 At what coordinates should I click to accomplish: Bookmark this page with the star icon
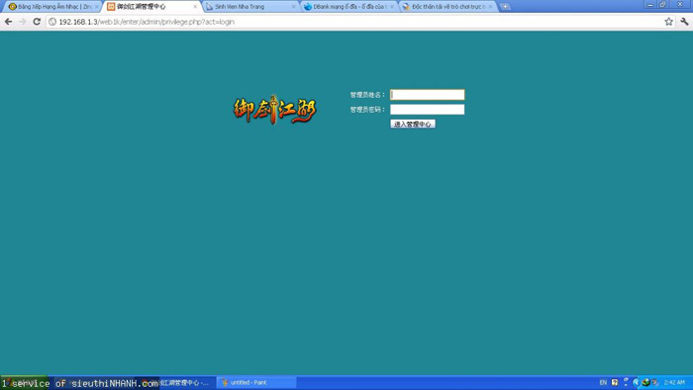(x=668, y=22)
